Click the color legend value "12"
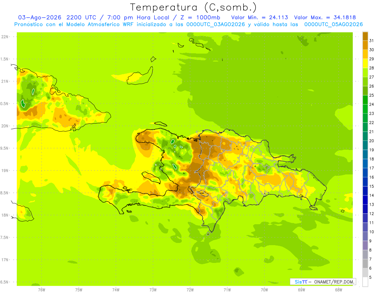 coord(371,213)
